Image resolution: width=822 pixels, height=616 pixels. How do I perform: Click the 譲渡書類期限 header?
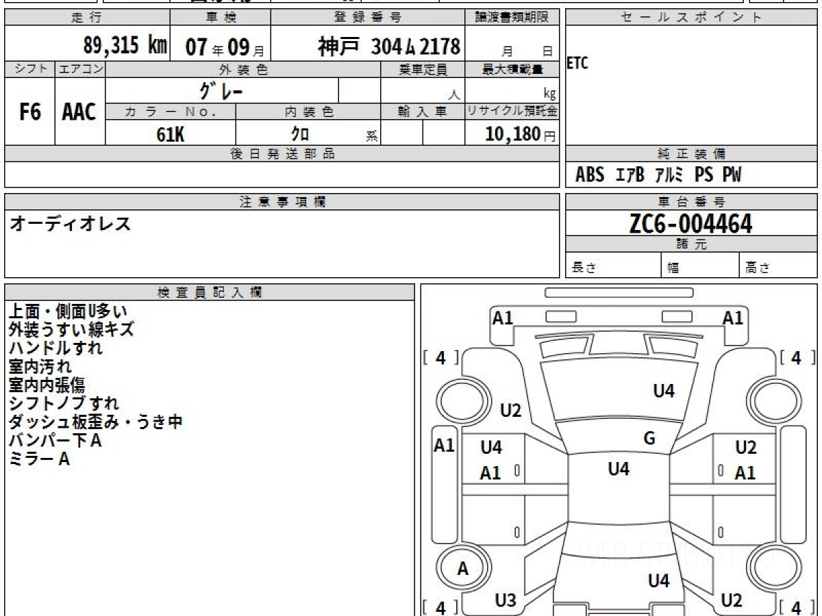click(512, 18)
